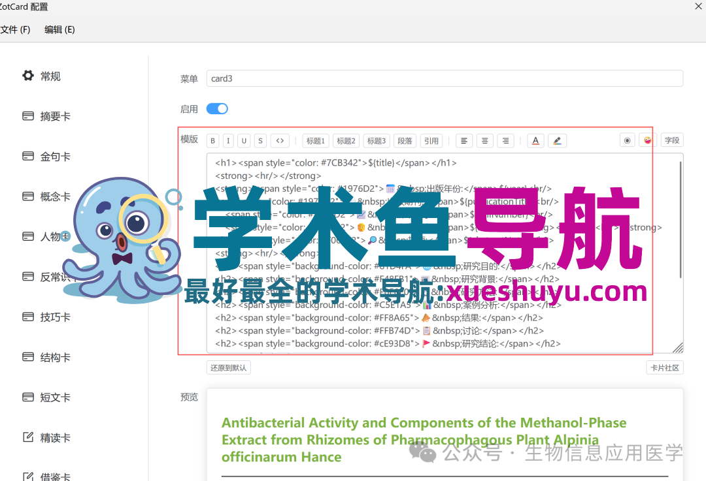Apply 标题2 heading style
Viewport: 706px width, 481px height.
(x=346, y=141)
